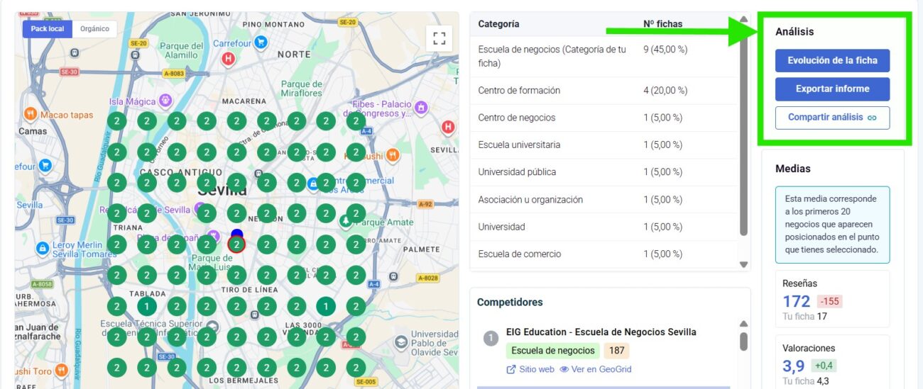Click the hospital H pin below Carrefour
Screen dimensions: 923x389
(228, 59)
